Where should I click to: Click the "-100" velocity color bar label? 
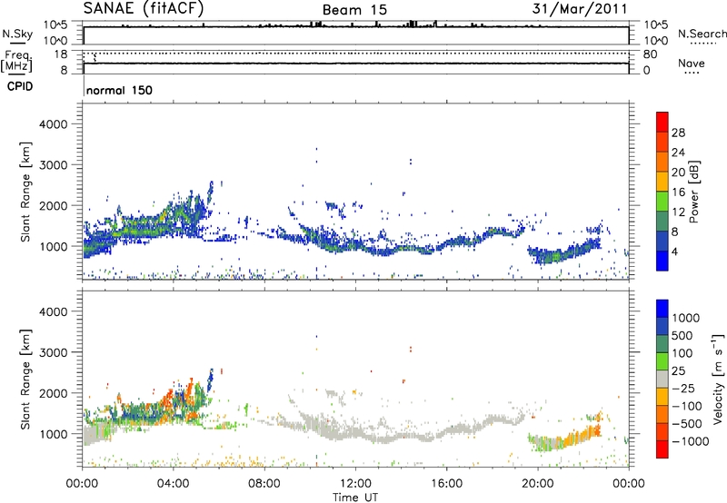coord(687,406)
